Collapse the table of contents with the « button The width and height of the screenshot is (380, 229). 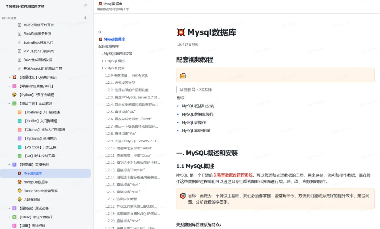click(100, 32)
